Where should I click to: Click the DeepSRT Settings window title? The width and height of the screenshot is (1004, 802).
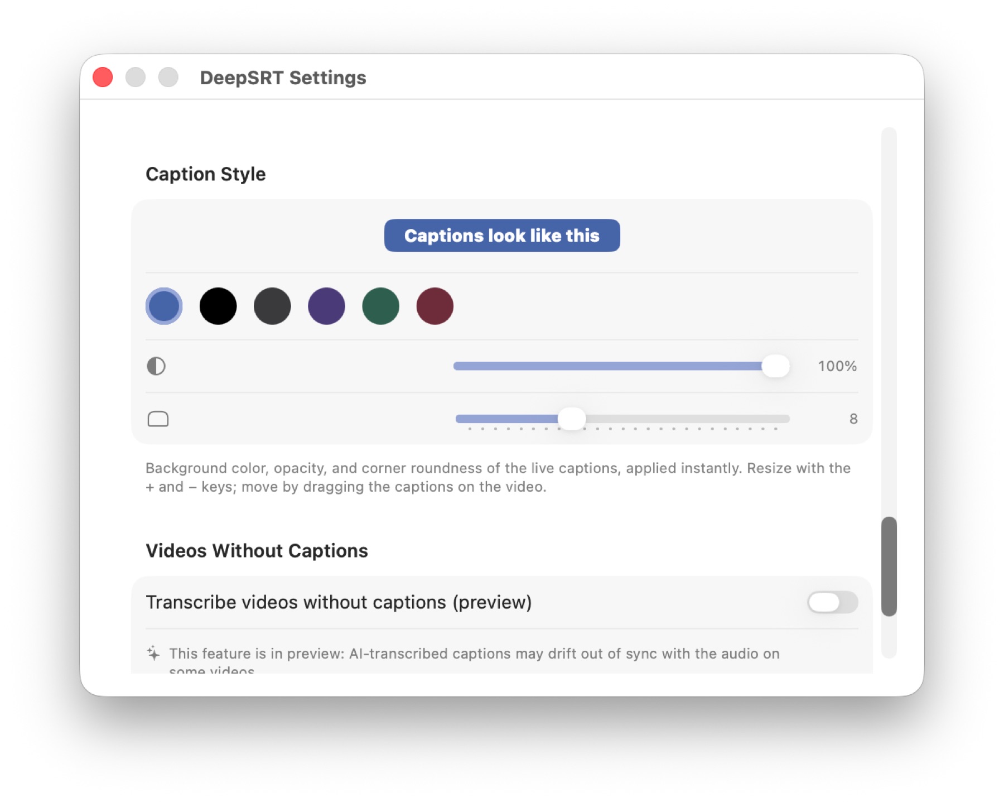pos(283,78)
